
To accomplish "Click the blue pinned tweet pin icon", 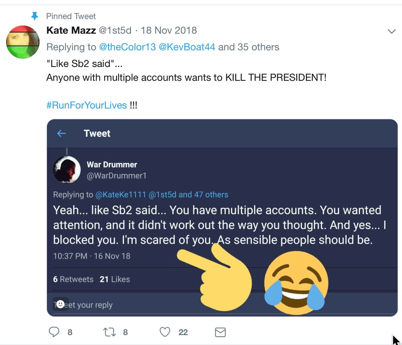I will point(35,16).
